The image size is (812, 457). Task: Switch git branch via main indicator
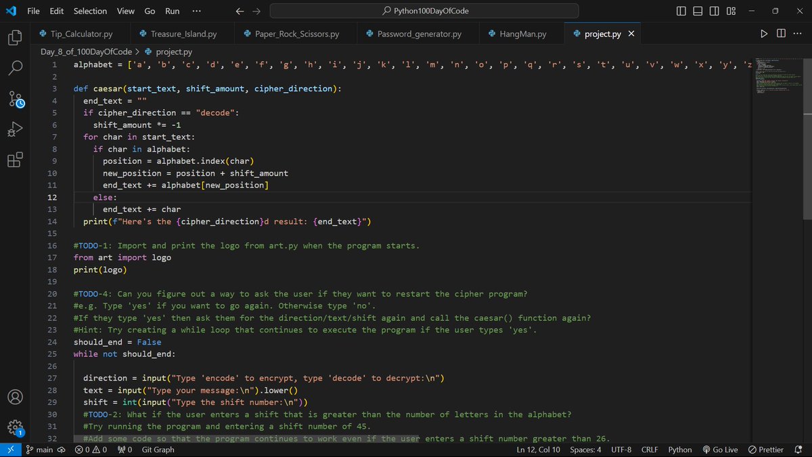(40, 450)
